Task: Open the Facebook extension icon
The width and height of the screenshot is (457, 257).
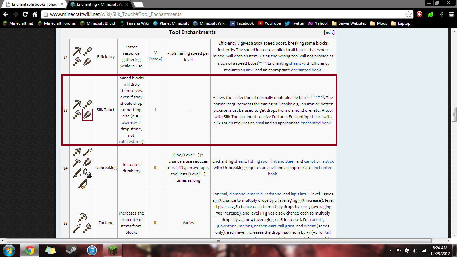Action: (x=442, y=14)
